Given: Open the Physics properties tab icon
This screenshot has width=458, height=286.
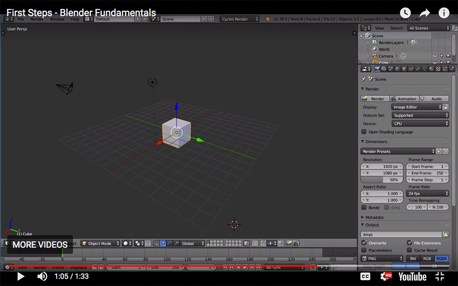Looking at the screenshot, I should pyautogui.click(x=452, y=69).
